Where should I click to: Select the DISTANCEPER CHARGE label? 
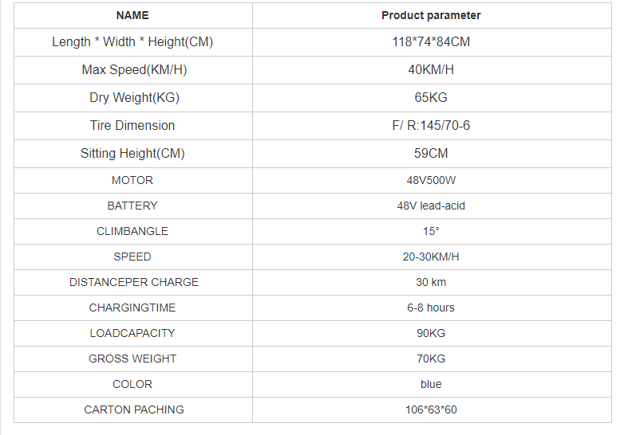[x=134, y=282]
